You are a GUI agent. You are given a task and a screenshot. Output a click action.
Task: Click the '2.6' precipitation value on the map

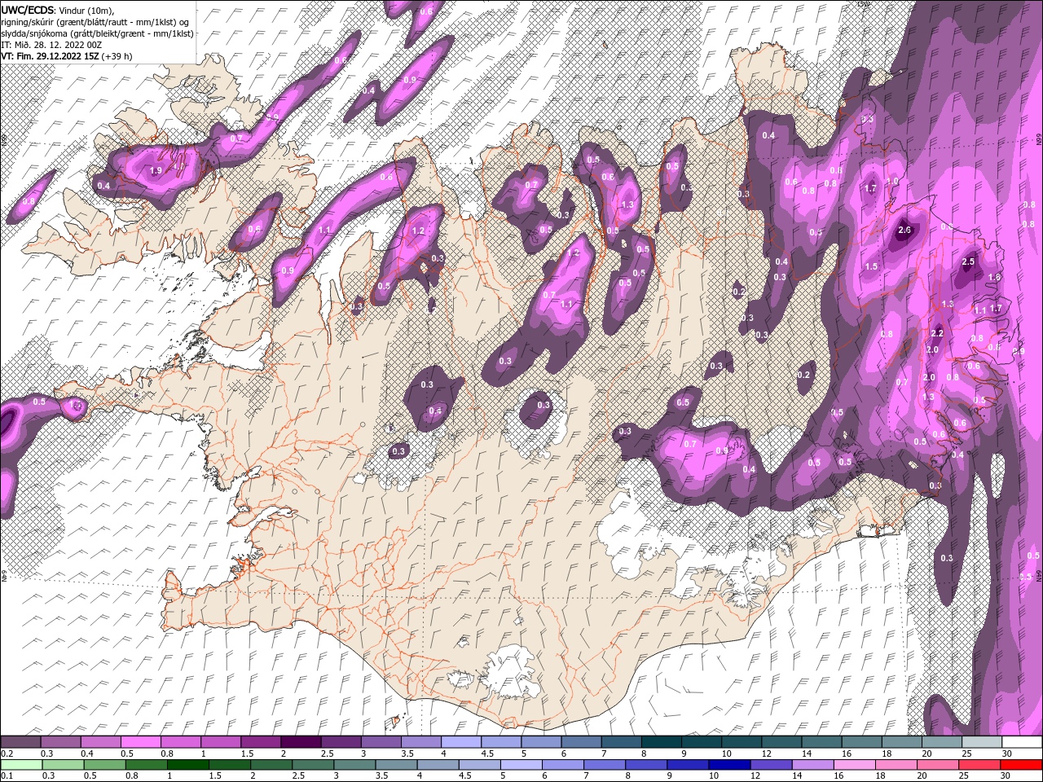(904, 231)
